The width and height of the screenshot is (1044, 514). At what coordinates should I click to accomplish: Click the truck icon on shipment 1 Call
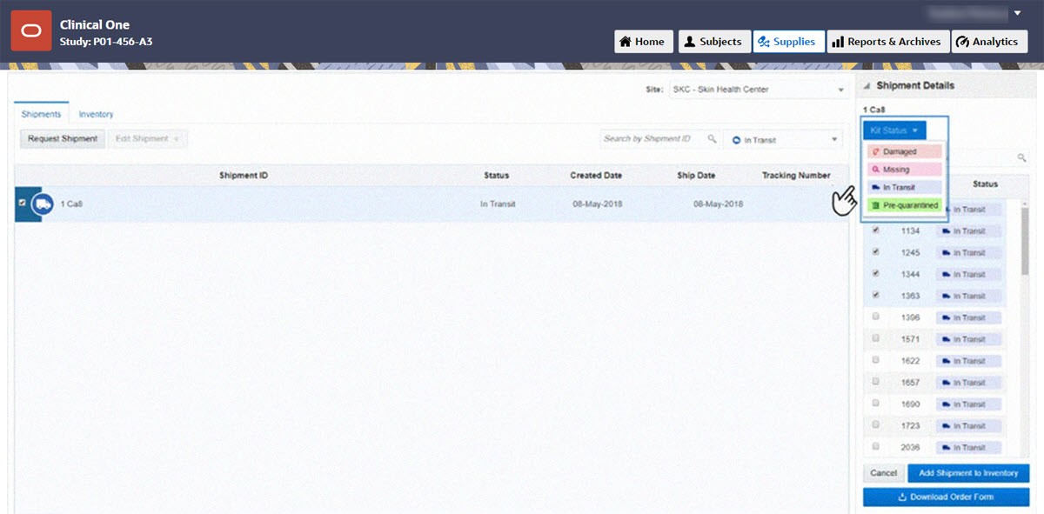coord(42,204)
